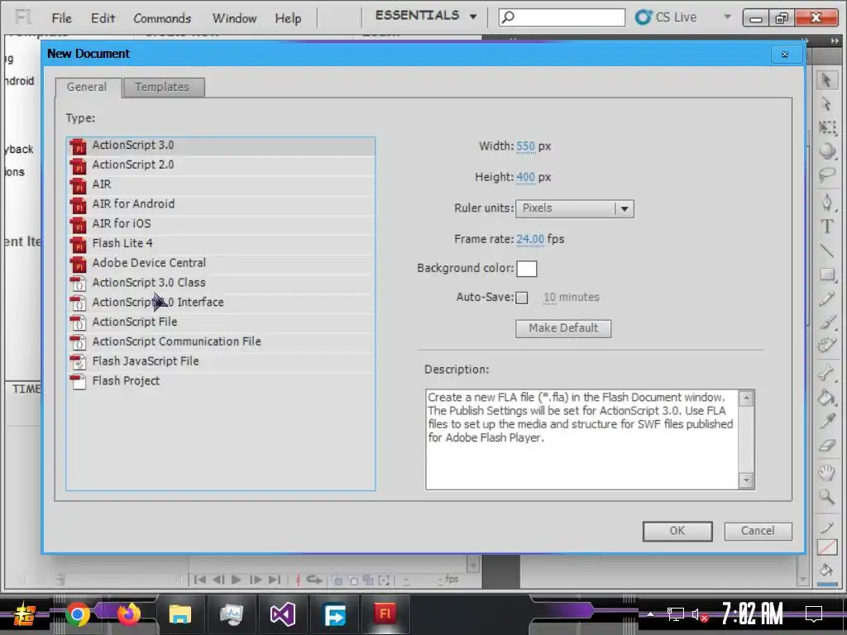Select AIR for iOS type
Screen dimensions: 847x635
[x=221, y=223]
